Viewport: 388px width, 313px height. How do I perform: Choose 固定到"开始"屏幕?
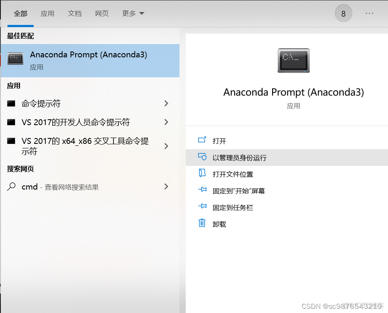tap(287, 191)
